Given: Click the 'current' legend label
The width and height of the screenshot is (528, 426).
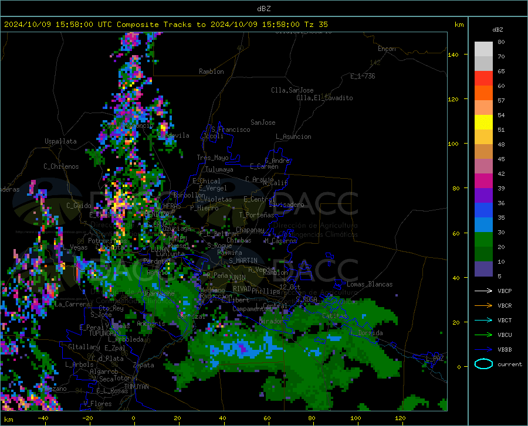Looking at the screenshot, I should coord(510,364).
